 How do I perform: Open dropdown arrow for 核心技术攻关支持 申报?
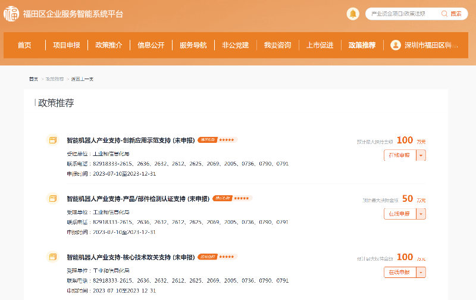tap(421, 272)
